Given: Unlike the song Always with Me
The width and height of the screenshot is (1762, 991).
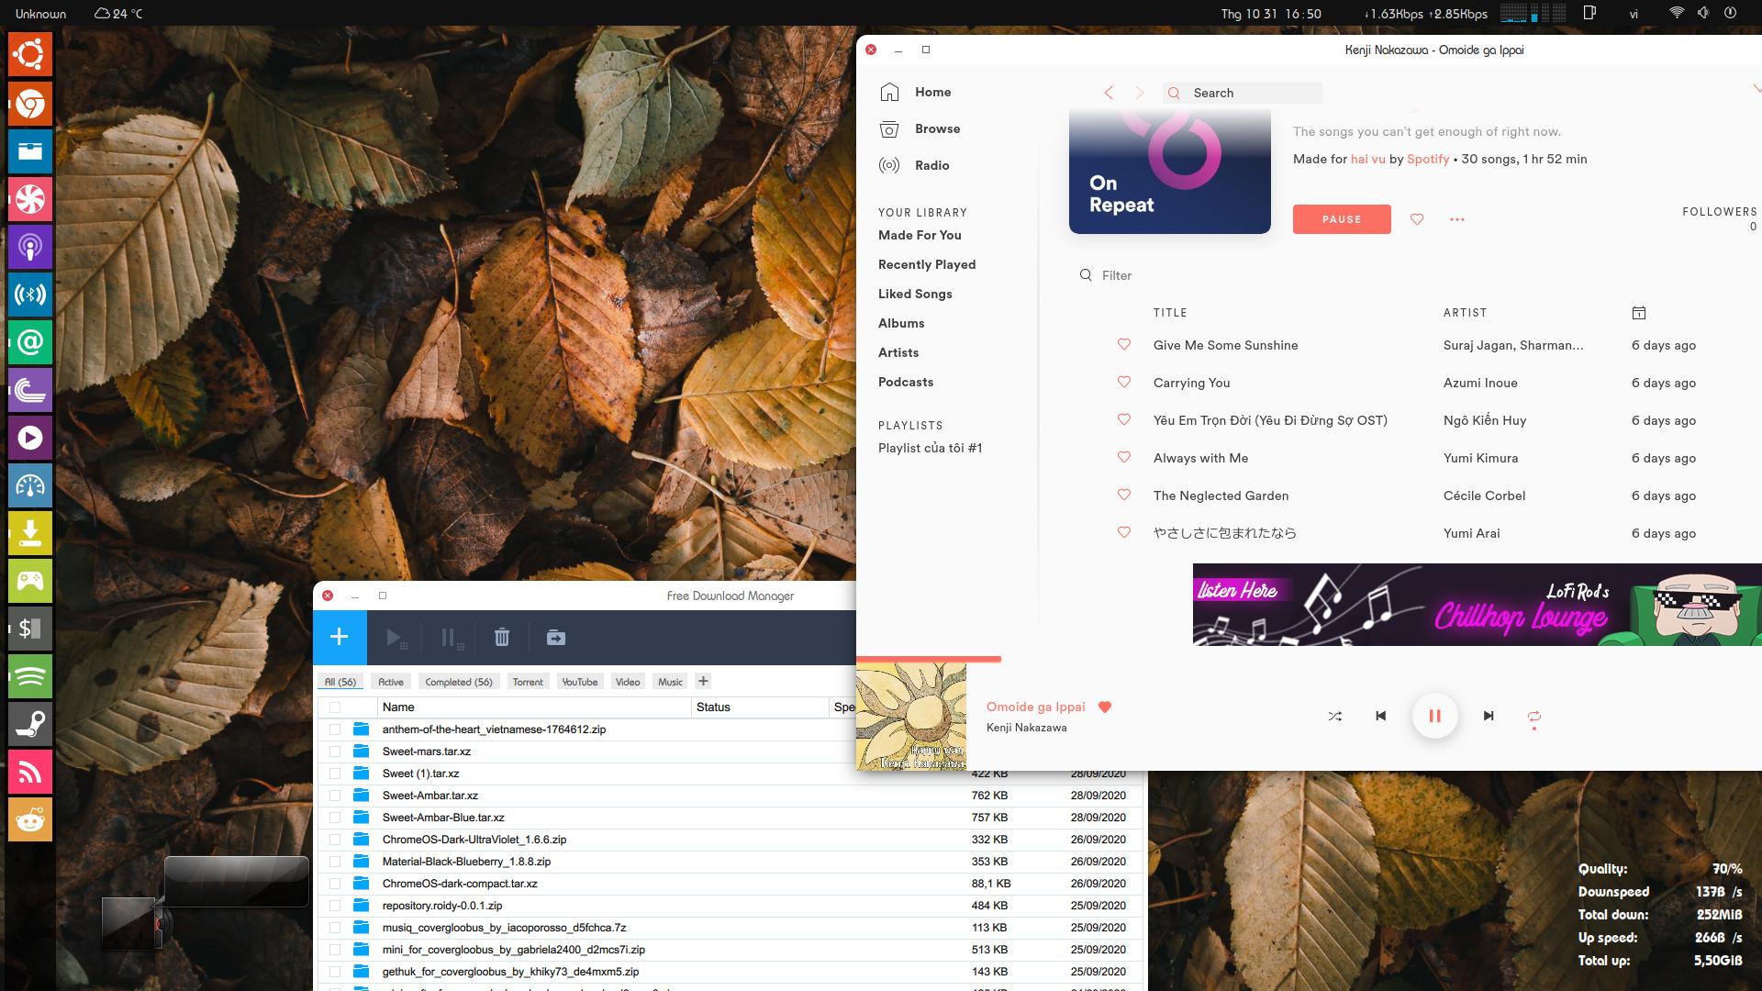Looking at the screenshot, I should pos(1124,457).
